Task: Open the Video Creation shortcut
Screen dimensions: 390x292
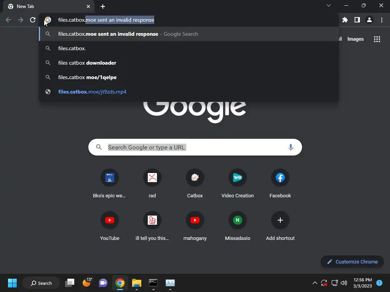Action: tap(238, 184)
